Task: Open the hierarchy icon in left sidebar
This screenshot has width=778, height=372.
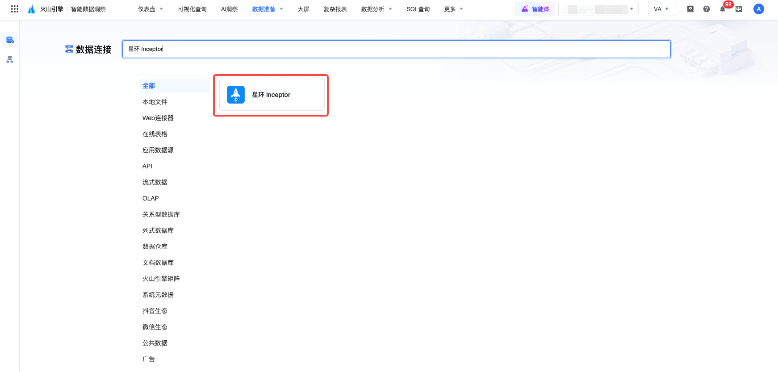Action: tap(10, 59)
